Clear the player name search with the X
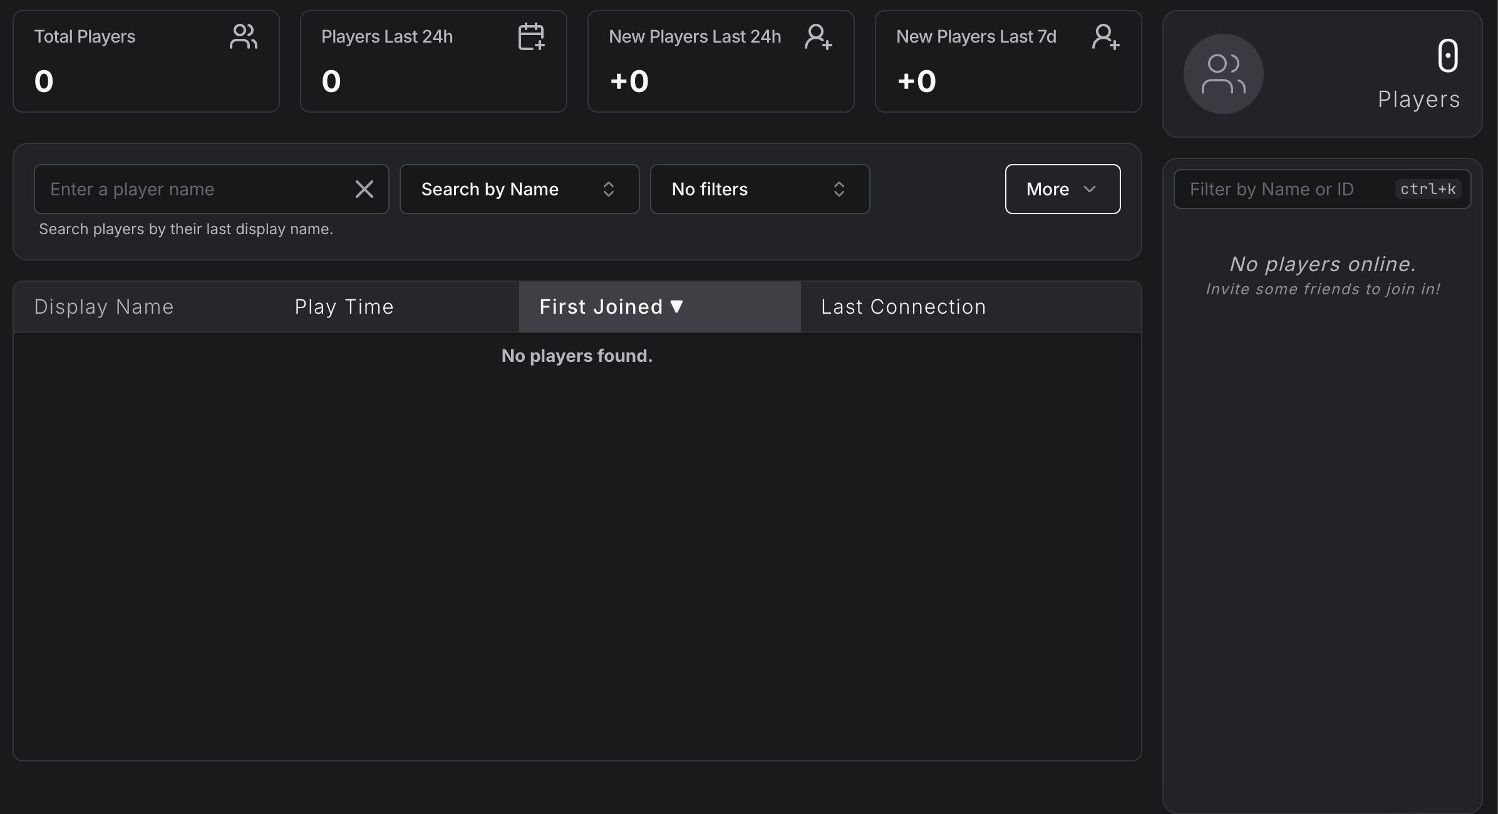This screenshot has height=814, width=1498. pos(364,189)
